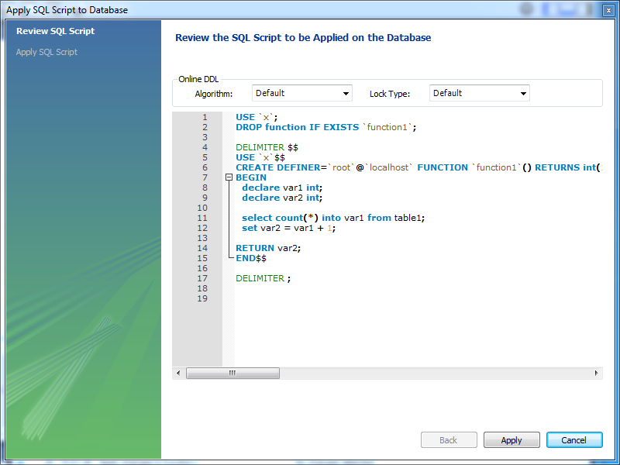Click the final DELIMITER ; line
This screenshot has height=465, width=620.
(263, 278)
